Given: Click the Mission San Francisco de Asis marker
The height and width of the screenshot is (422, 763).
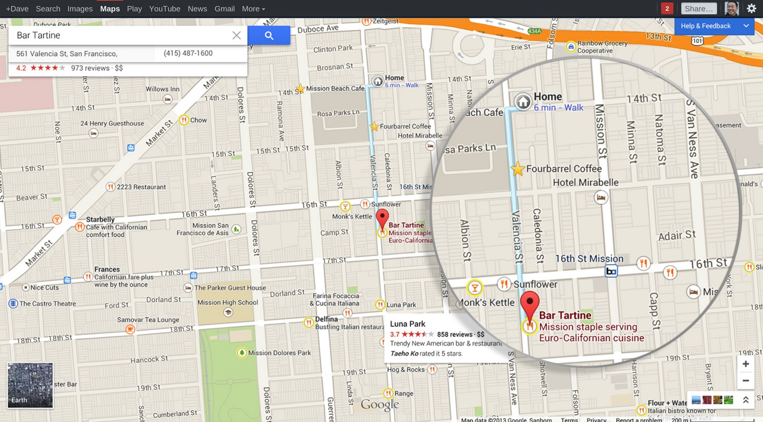Looking at the screenshot, I should pyautogui.click(x=236, y=230).
